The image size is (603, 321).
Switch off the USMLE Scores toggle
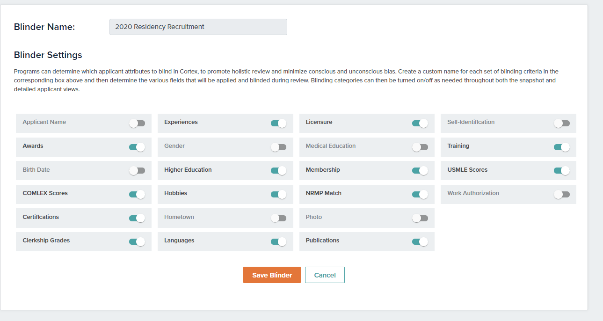tap(562, 171)
